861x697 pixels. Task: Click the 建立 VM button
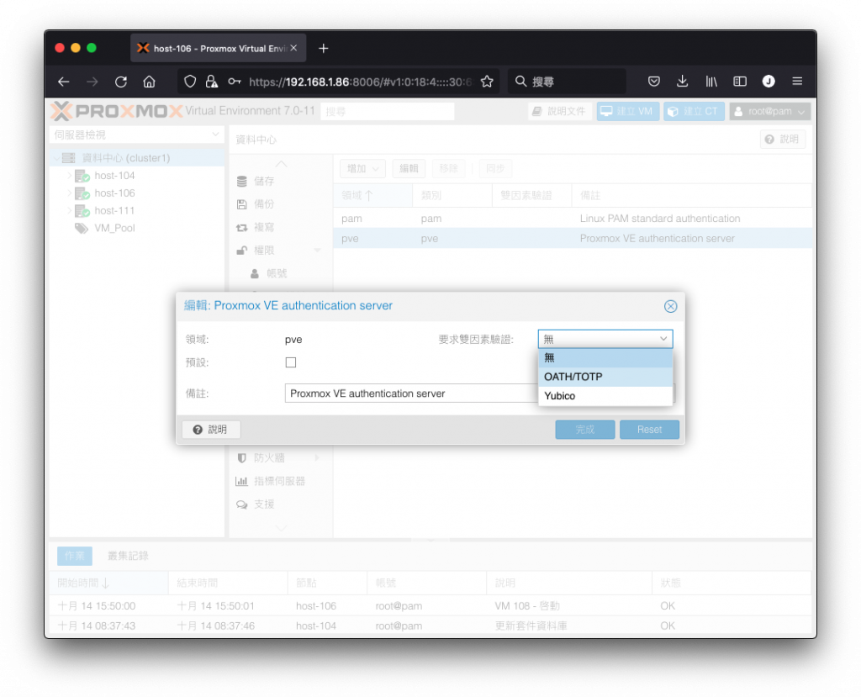click(627, 112)
